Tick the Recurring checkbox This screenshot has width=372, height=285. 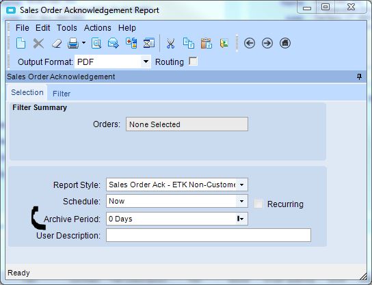tap(258, 204)
